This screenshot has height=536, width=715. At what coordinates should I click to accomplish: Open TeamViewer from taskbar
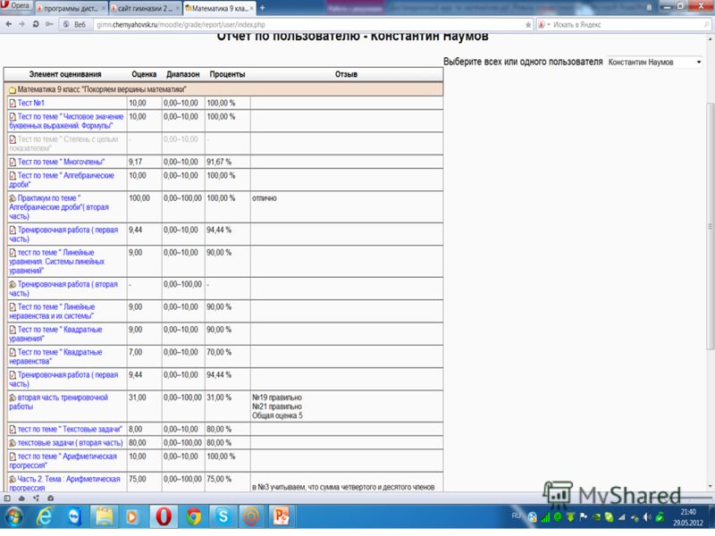click(74, 517)
